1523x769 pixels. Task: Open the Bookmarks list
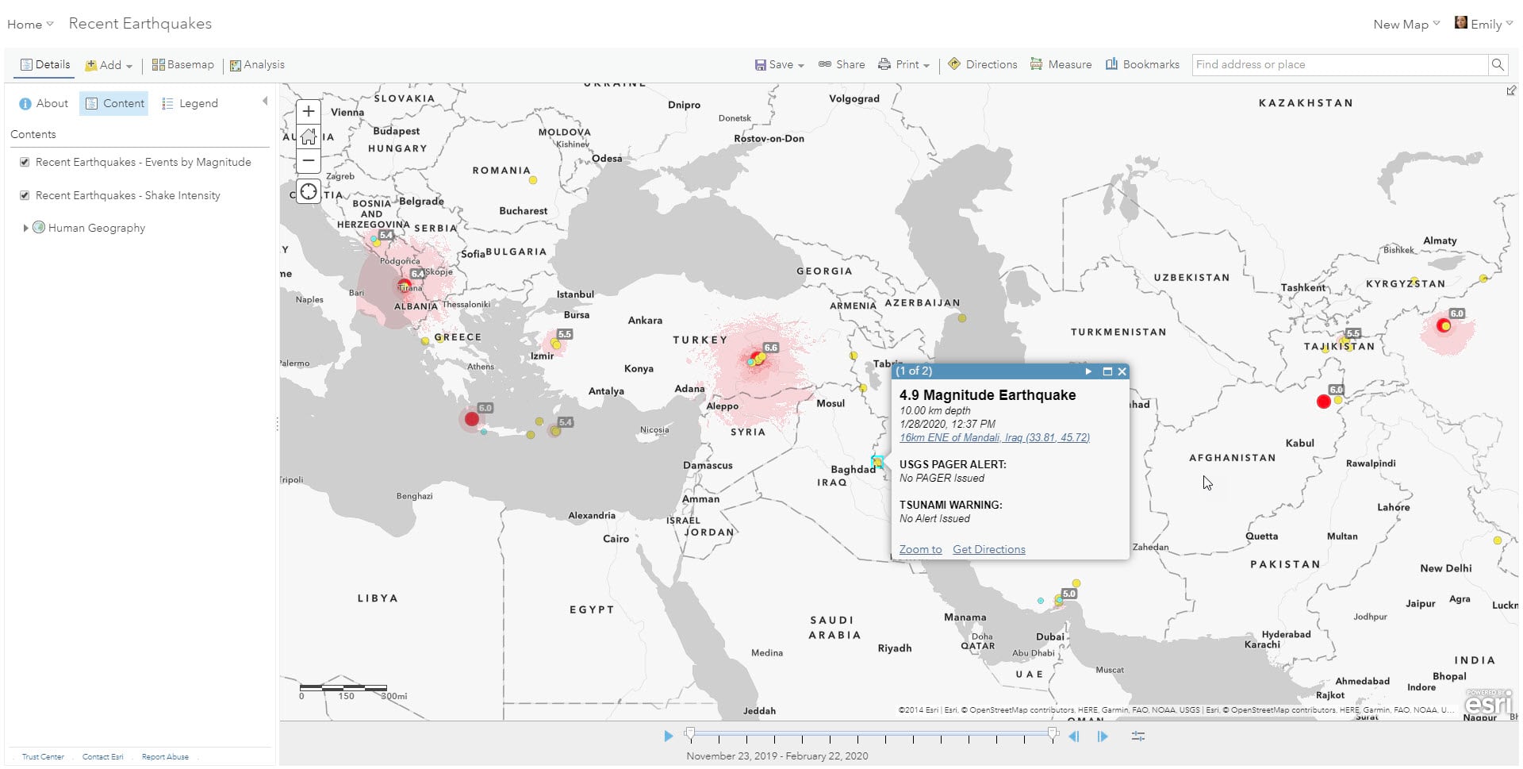(1142, 64)
